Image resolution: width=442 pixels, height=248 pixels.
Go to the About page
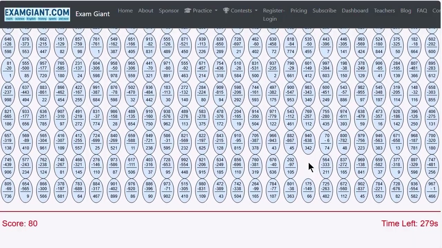pyautogui.click(x=146, y=10)
